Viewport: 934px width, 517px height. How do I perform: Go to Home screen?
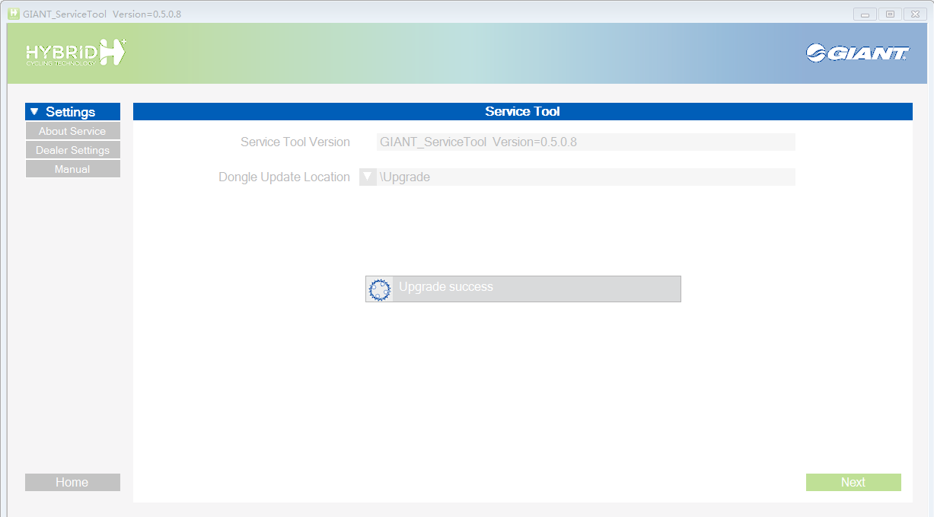[72, 482]
